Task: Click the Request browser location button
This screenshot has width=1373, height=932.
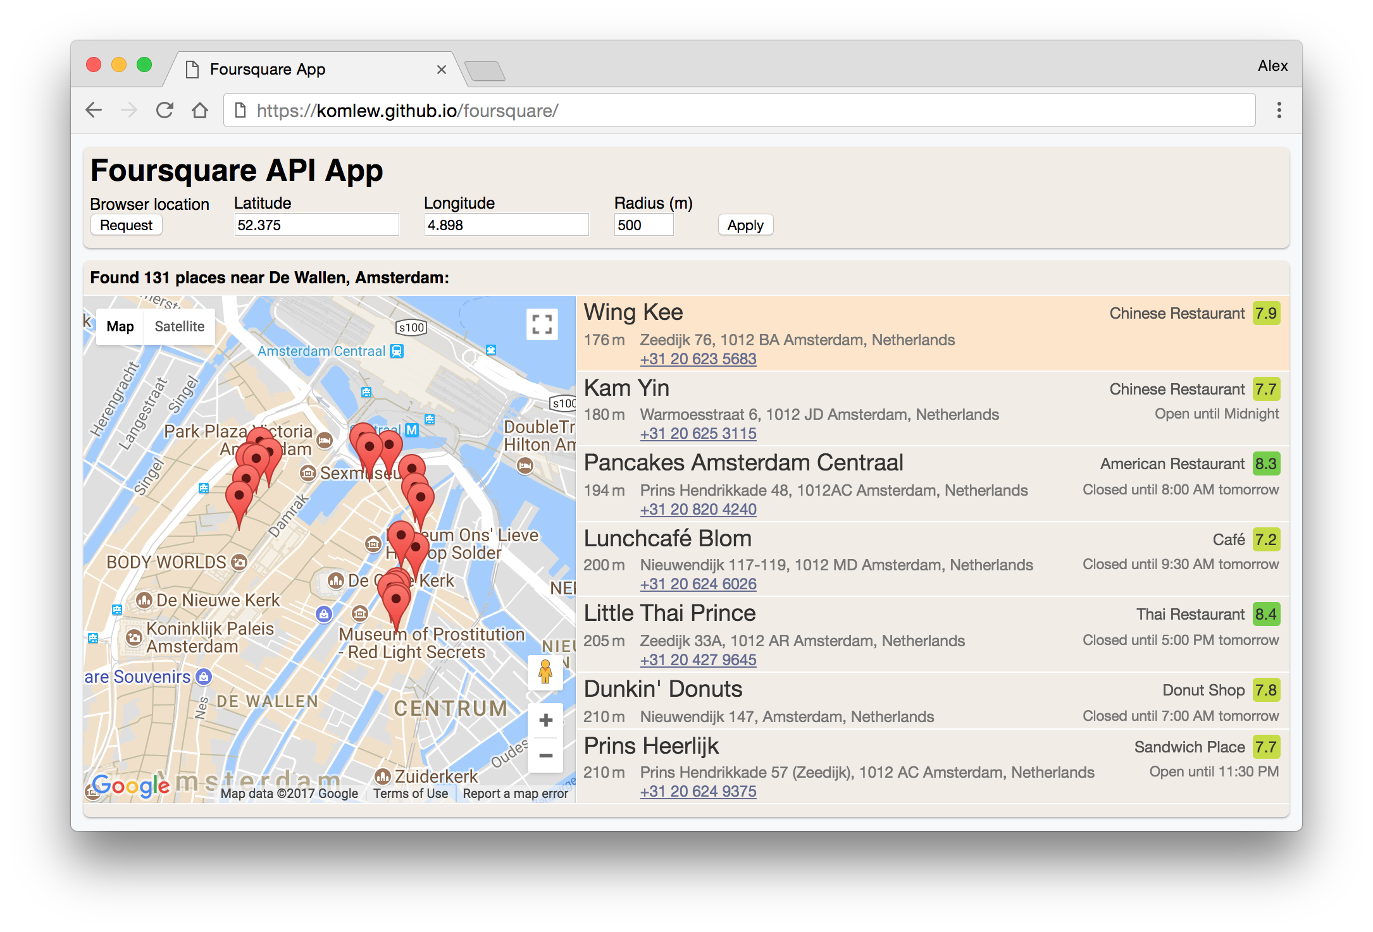Action: click(x=126, y=224)
